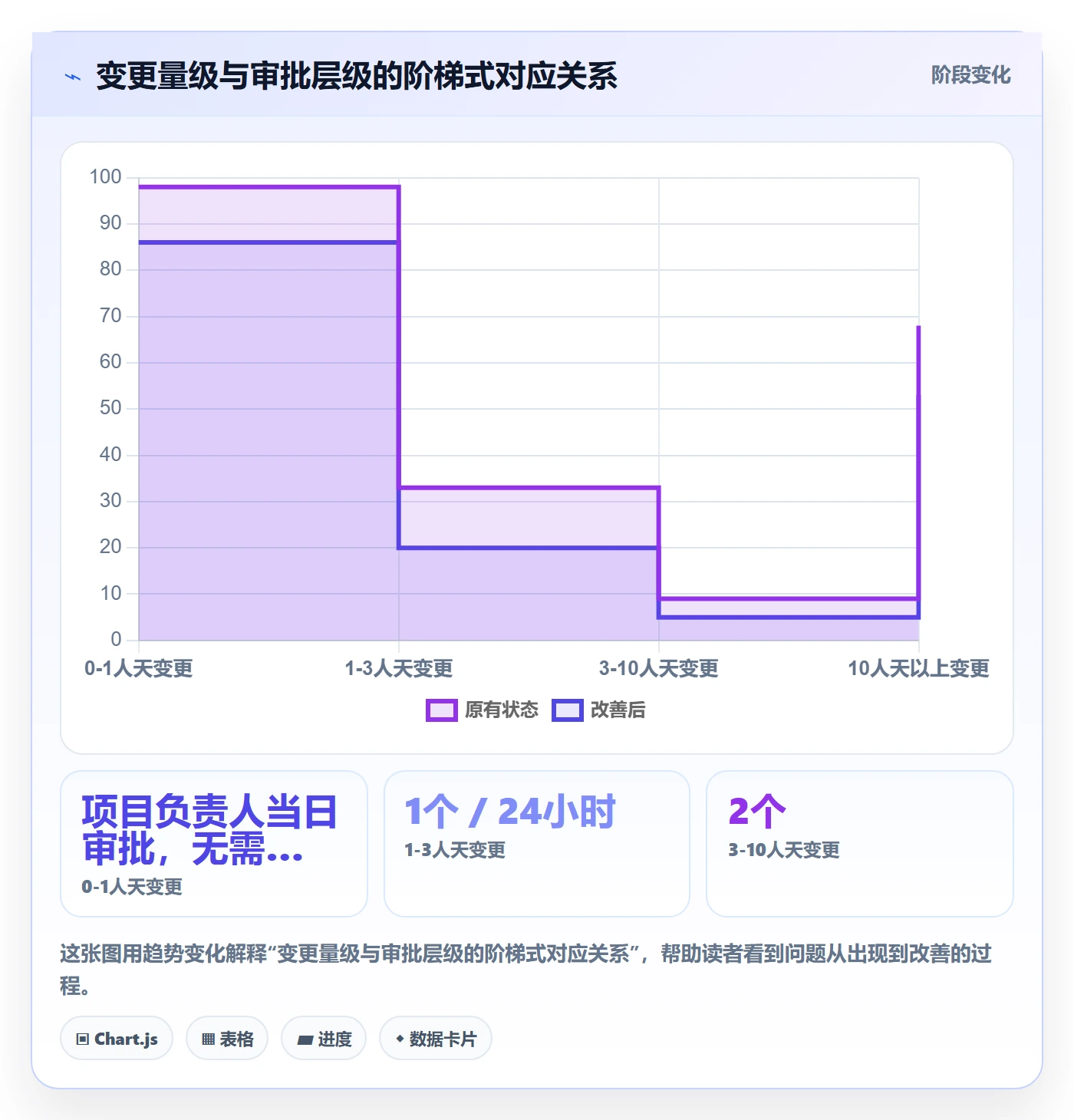Open the 项目负责人当日审批 data card
This screenshot has width=1074, height=1120.
point(214,844)
